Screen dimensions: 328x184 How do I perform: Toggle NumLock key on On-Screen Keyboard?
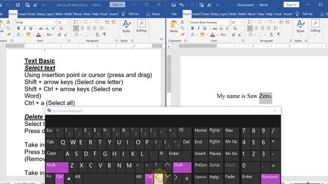(x=270, y=179)
